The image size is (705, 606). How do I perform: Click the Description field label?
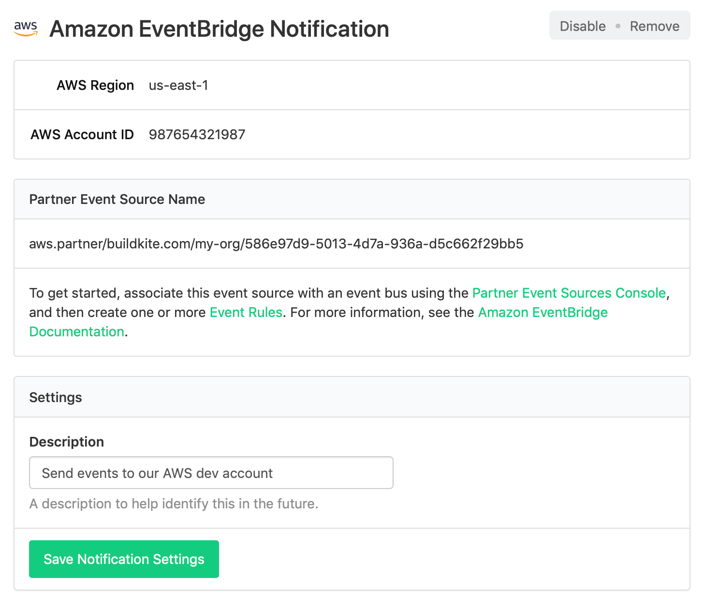click(66, 441)
